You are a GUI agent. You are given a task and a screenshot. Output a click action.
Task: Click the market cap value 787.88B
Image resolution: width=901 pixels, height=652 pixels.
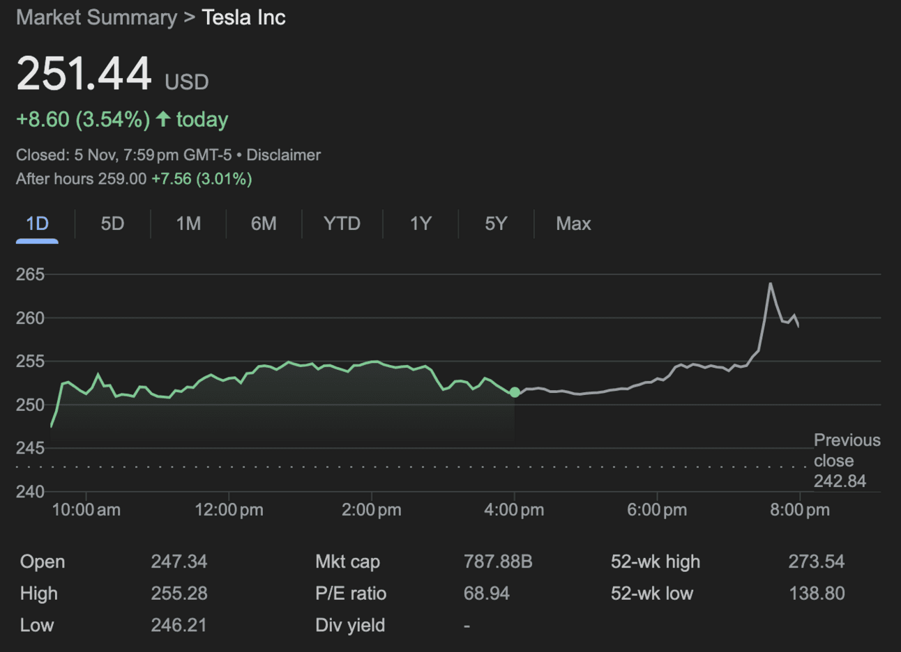click(498, 561)
